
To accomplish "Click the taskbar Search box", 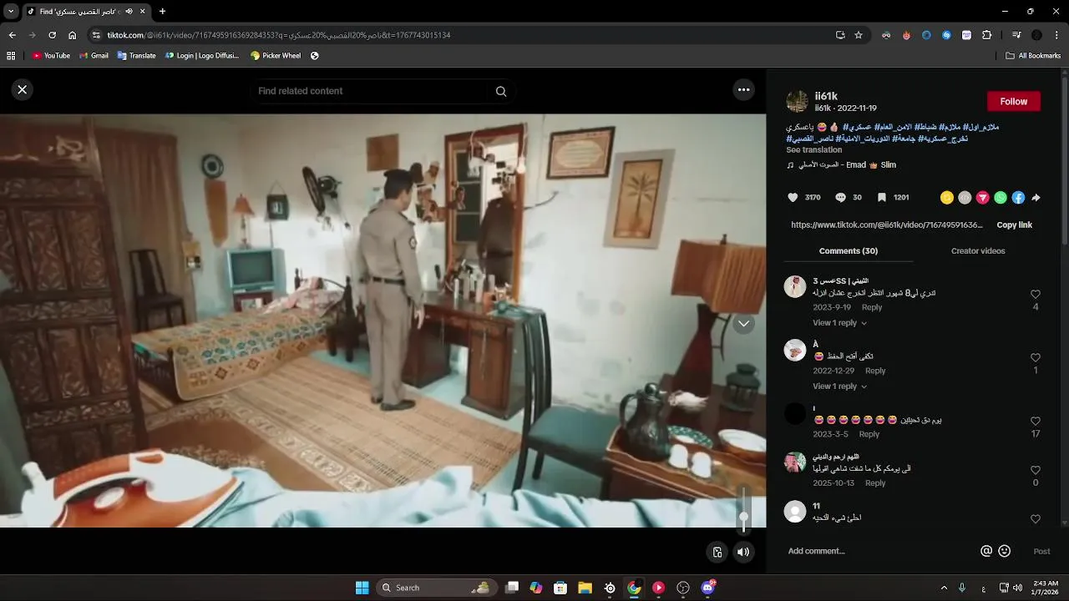I will coord(435,588).
